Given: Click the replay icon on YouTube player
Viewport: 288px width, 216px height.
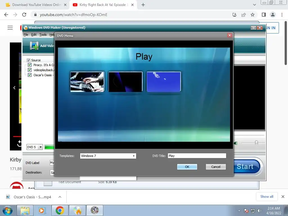Looking at the screenshot, I should 19,143.
